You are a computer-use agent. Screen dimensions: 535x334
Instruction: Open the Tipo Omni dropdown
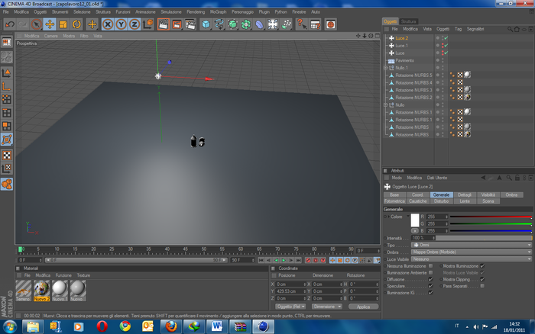tap(472, 245)
